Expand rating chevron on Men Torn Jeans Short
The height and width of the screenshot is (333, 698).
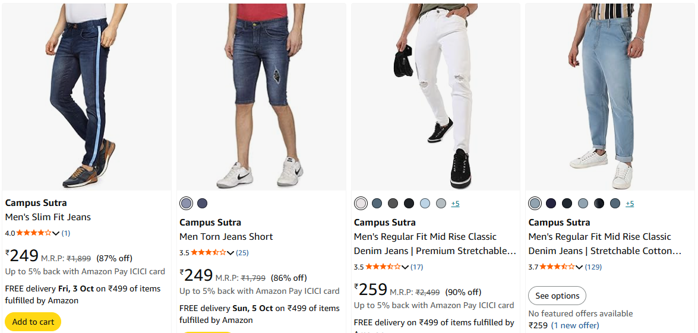(x=230, y=253)
